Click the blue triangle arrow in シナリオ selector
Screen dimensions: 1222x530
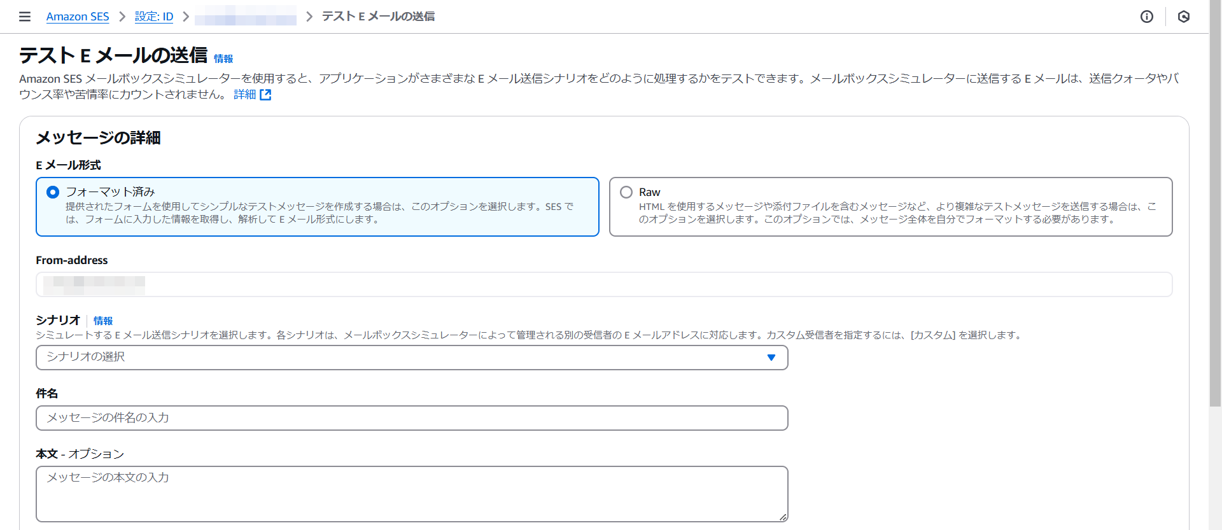tap(771, 358)
